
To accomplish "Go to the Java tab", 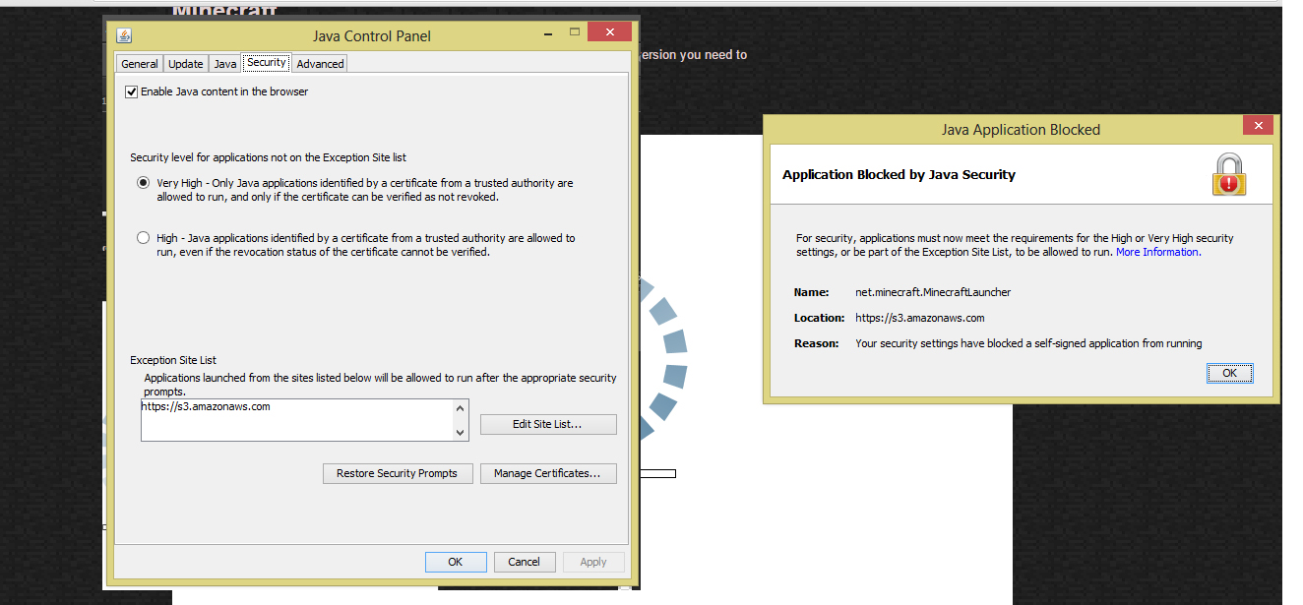I will click(225, 64).
